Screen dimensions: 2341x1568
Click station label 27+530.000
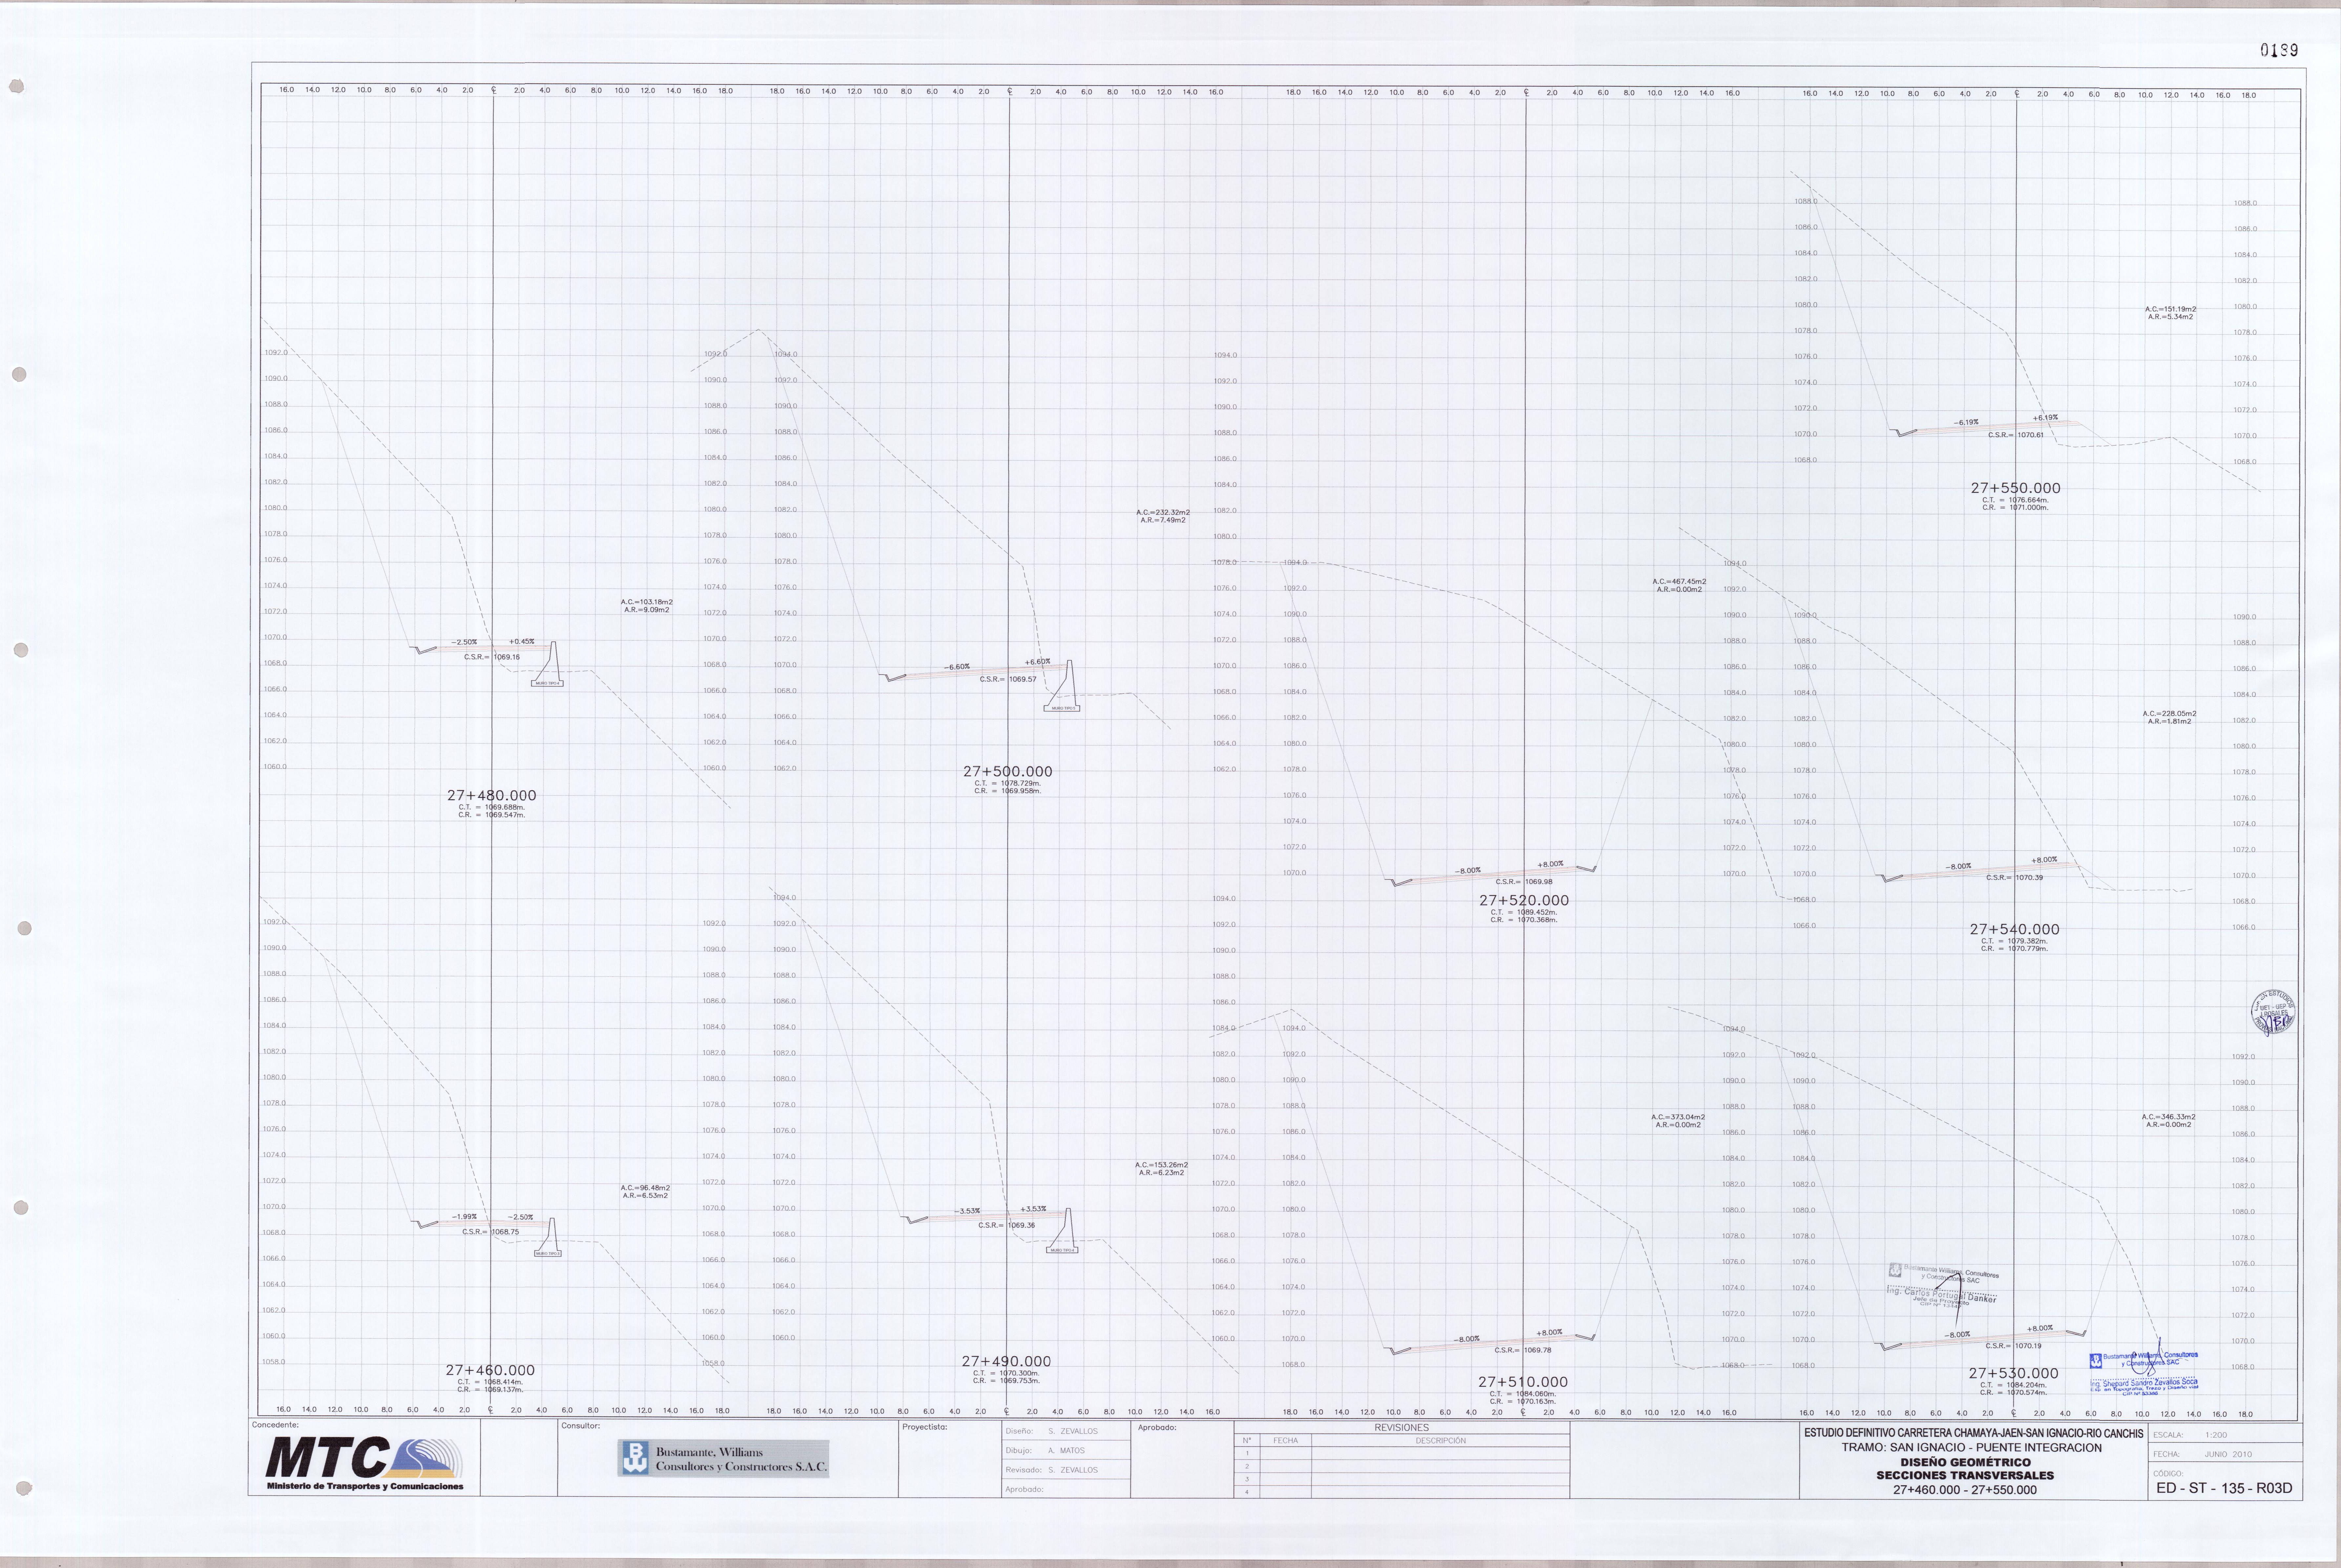(x=2013, y=1373)
